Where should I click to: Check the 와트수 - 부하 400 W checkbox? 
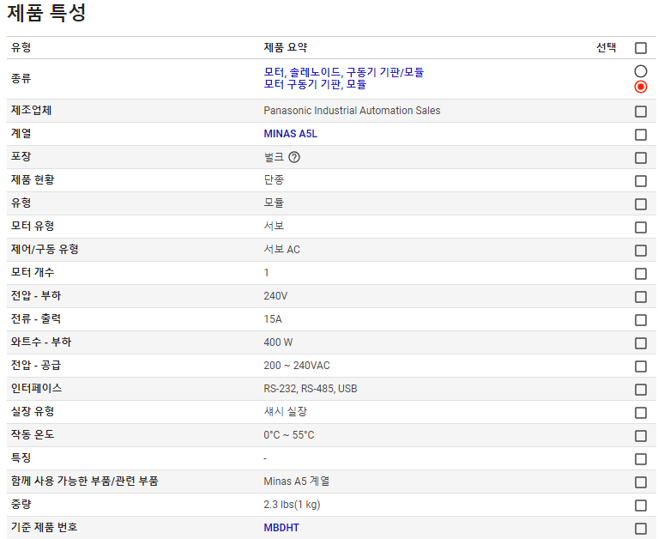point(640,343)
